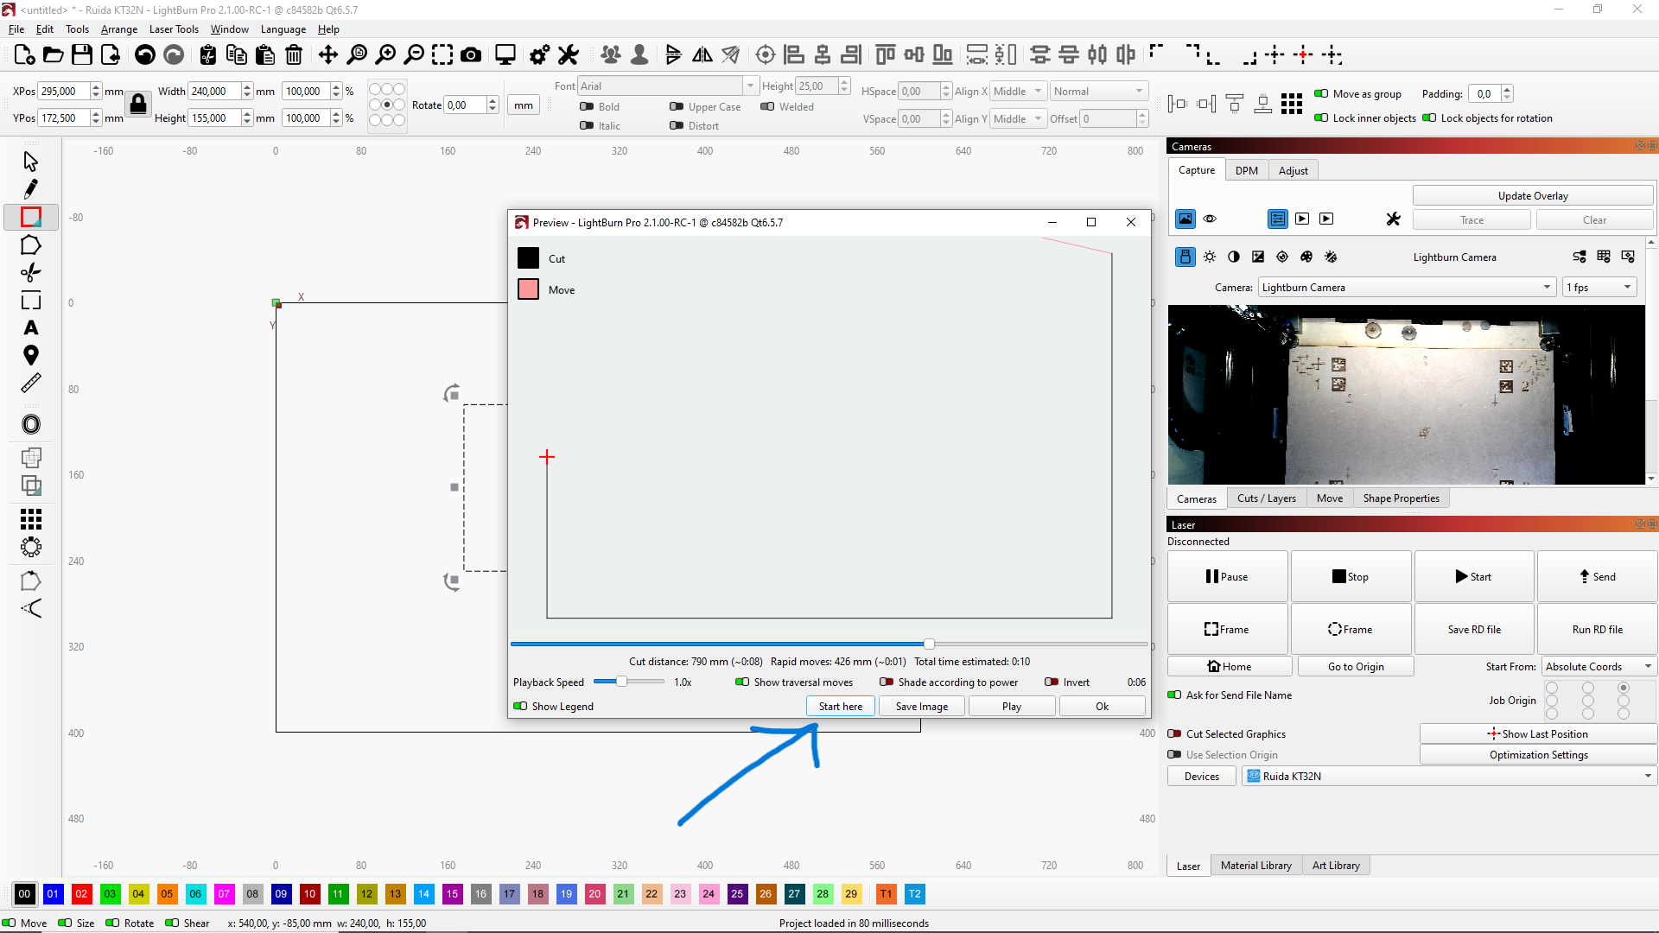Switch to the Cuts / Layers tab
The height and width of the screenshot is (933, 1659).
point(1266,498)
